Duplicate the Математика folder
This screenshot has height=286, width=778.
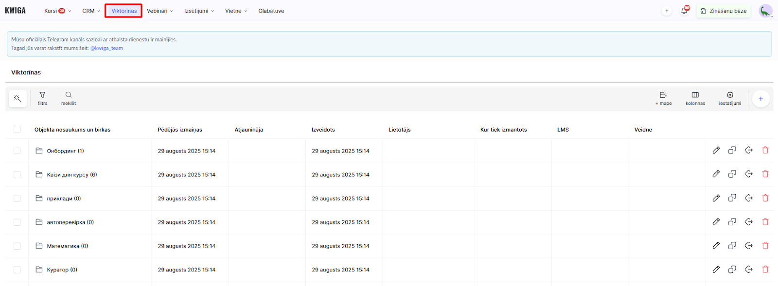point(732,246)
